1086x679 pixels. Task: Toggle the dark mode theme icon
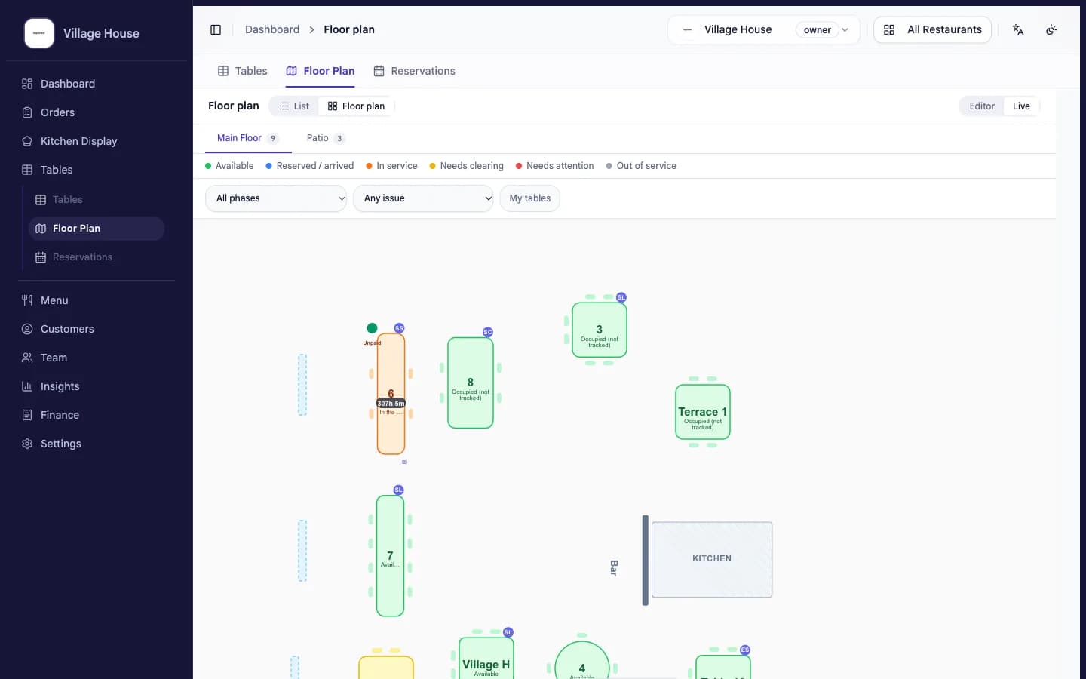1051,29
